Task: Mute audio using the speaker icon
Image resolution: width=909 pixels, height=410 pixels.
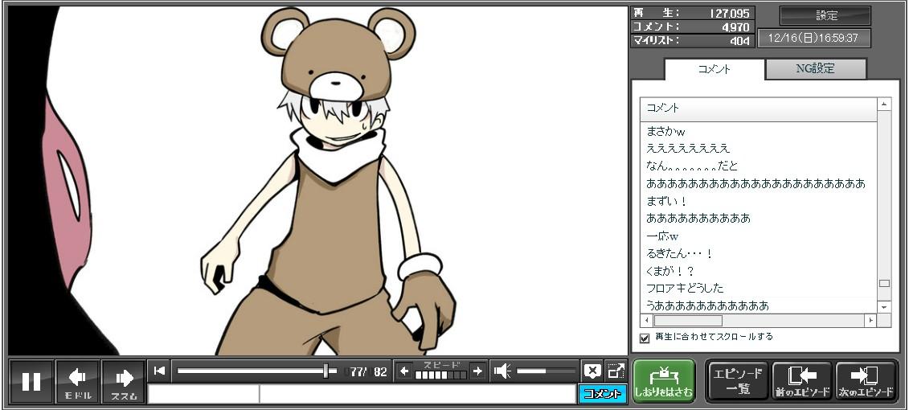Action: [502, 371]
